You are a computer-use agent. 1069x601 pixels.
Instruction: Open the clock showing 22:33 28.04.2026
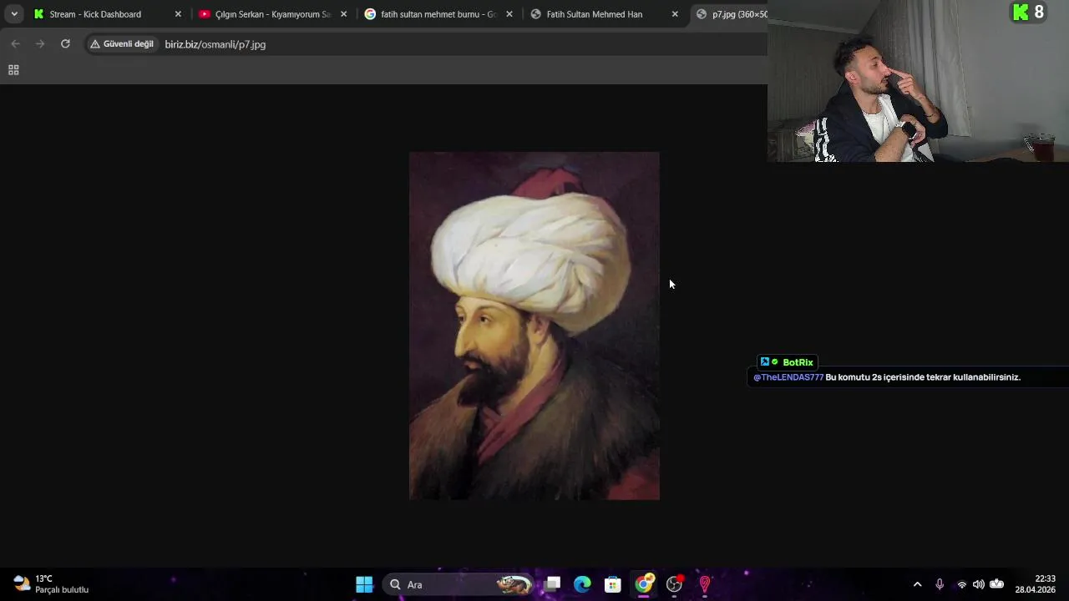point(1036,584)
